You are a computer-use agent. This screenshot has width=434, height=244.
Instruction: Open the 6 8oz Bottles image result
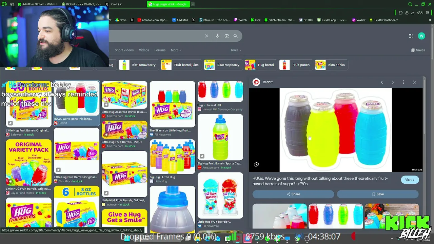click(77, 207)
